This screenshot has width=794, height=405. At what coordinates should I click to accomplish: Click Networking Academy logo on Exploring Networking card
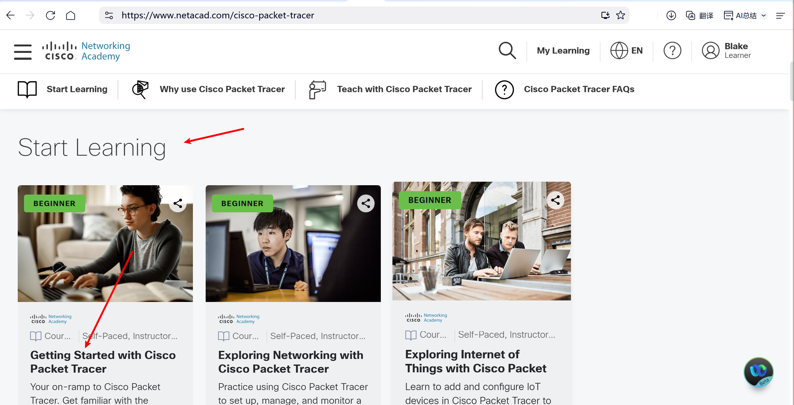239,319
